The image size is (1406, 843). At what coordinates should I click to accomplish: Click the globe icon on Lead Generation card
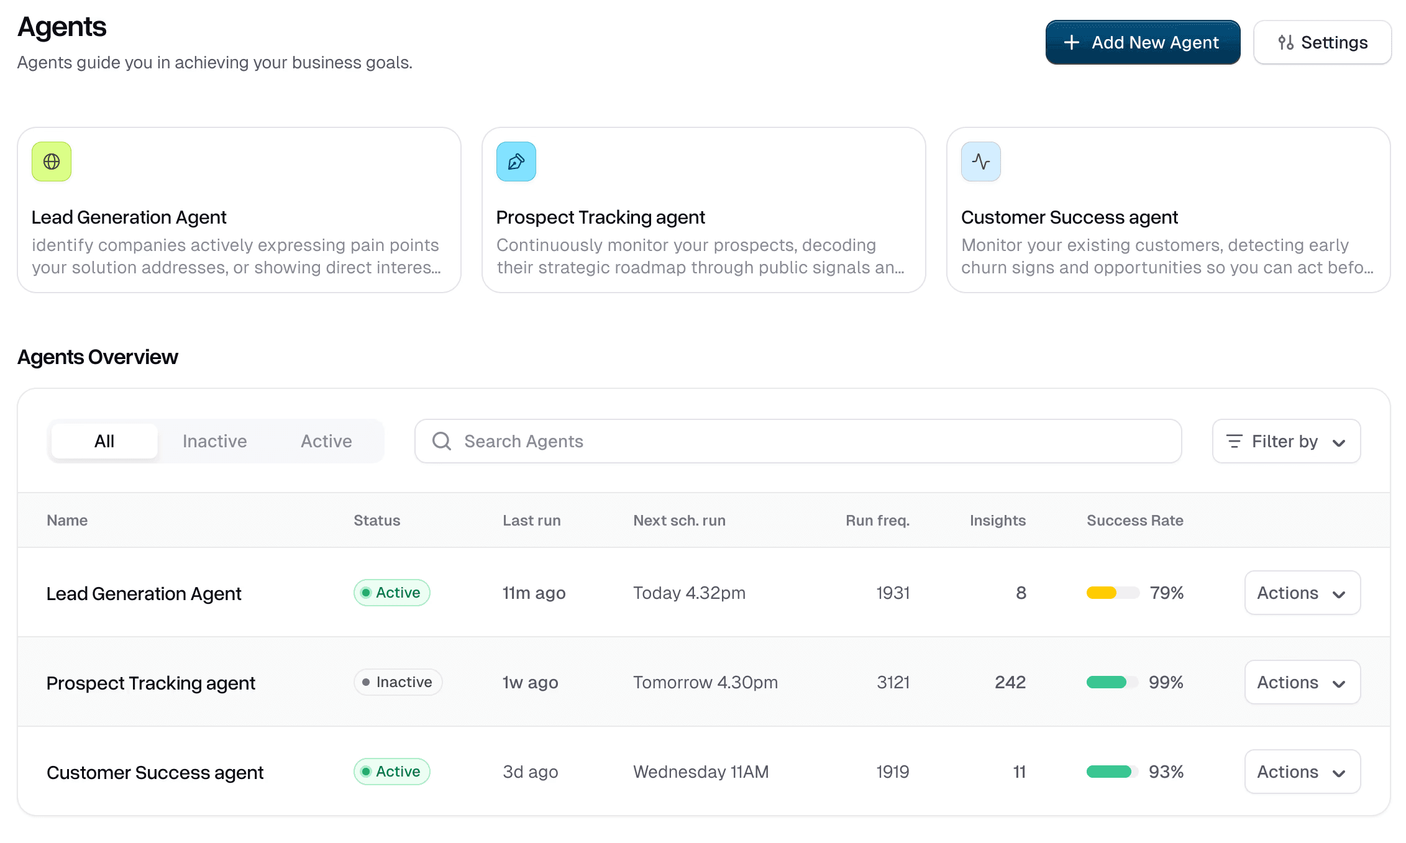pos(52,162)
